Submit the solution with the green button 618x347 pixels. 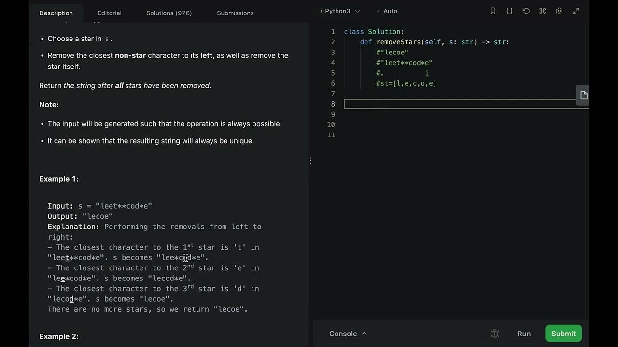(563, 334)
